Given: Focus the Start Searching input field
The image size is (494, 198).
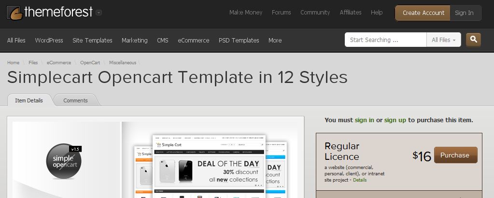Looking at the screenshot, I should pyautogui.click(x=386, y=40).
